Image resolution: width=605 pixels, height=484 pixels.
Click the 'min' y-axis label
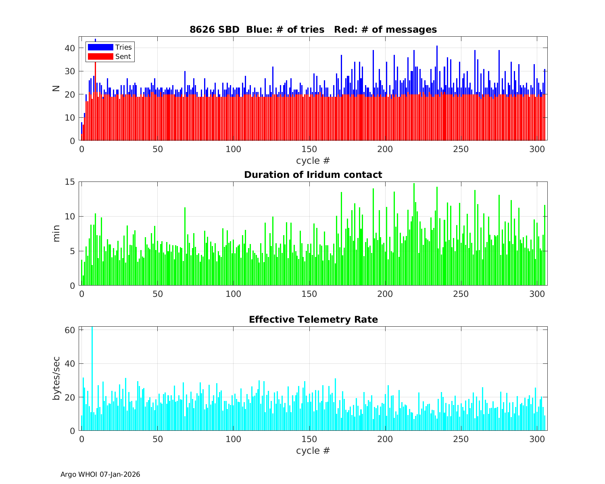pyautogui.click(x=56, y=234)
